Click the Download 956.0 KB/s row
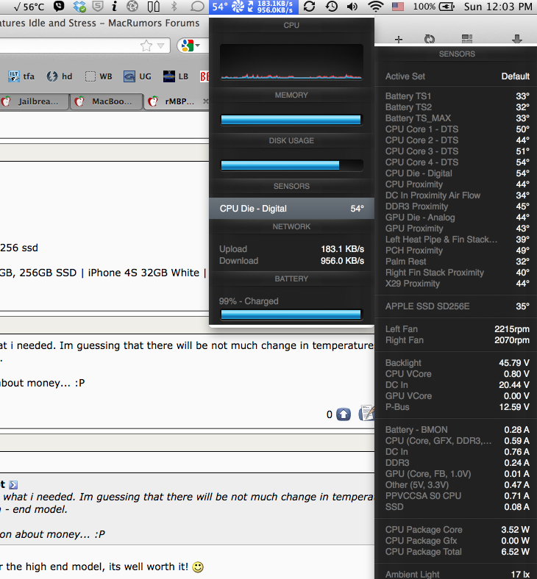 291,261
